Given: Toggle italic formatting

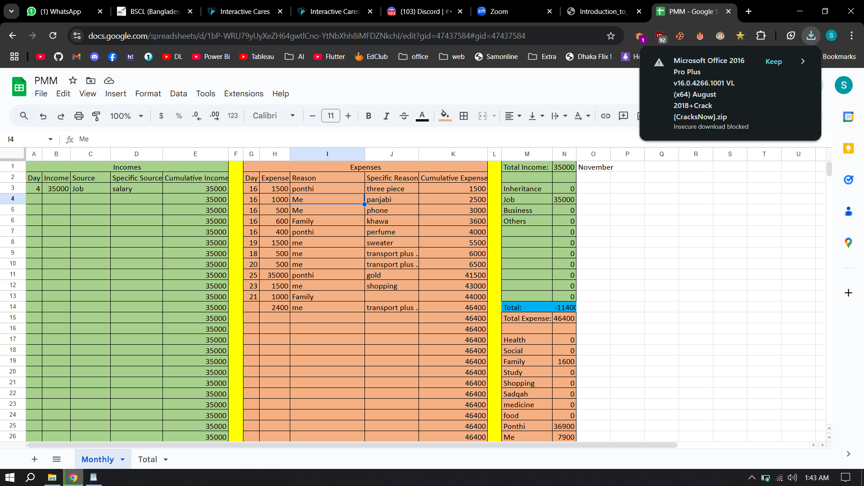Looking at the screenshot, I should (386, 116).
